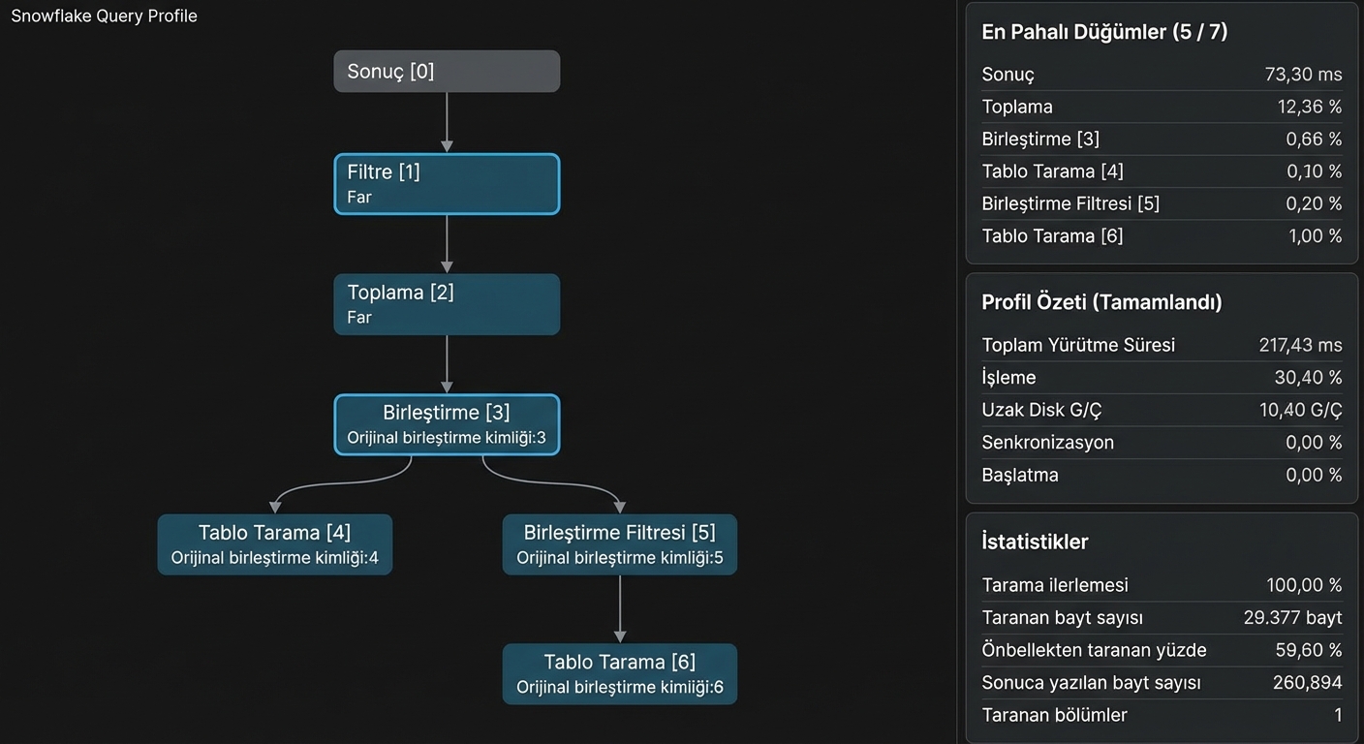Choose Tablo Tarama [6] list entry
Viewport: 1364px width, 744px height.
(x=1162, y=235)
